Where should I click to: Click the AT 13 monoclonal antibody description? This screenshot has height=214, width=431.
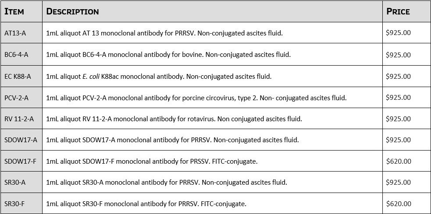point(164,33)
